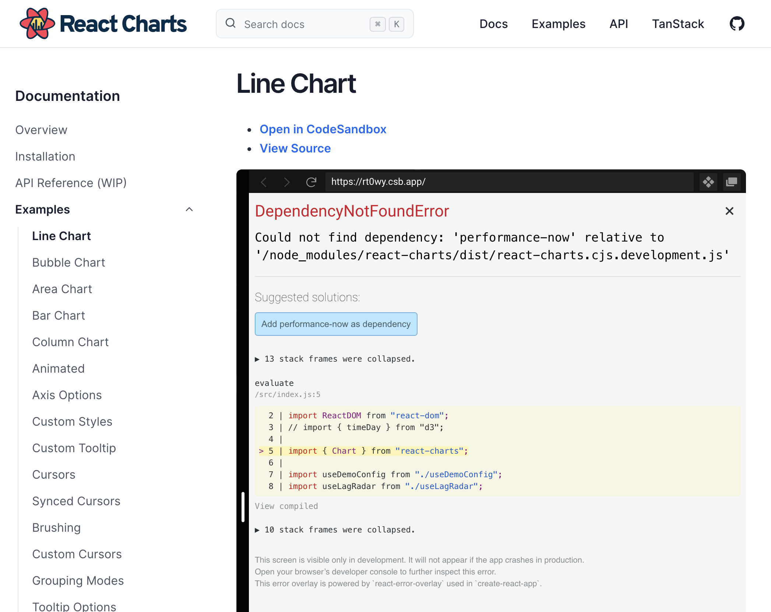Click the back arrow in the sandbox browser bar
This screenshot has width=771, height=612.
pos(264,182)
